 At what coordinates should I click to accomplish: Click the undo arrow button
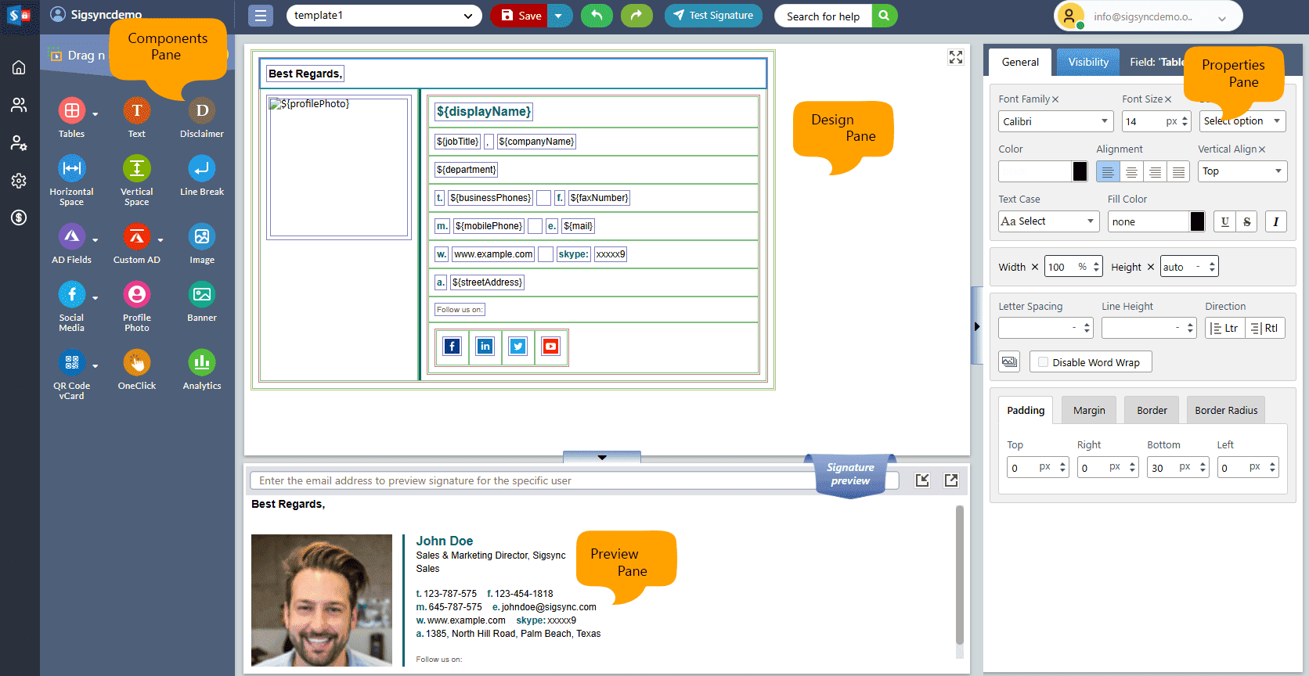pos(597,16)
